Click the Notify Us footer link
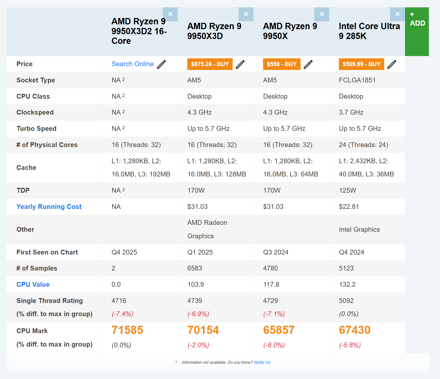The image size is (440, 379). pyautogui.click(x=262, y=363)
